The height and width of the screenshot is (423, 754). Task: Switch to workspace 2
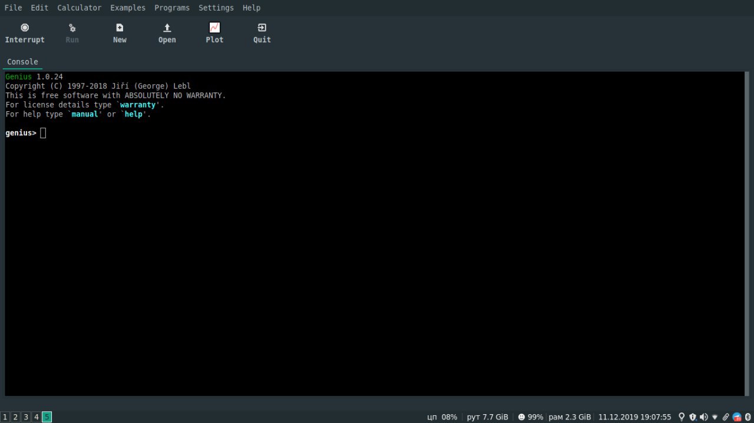pos(15,417)
